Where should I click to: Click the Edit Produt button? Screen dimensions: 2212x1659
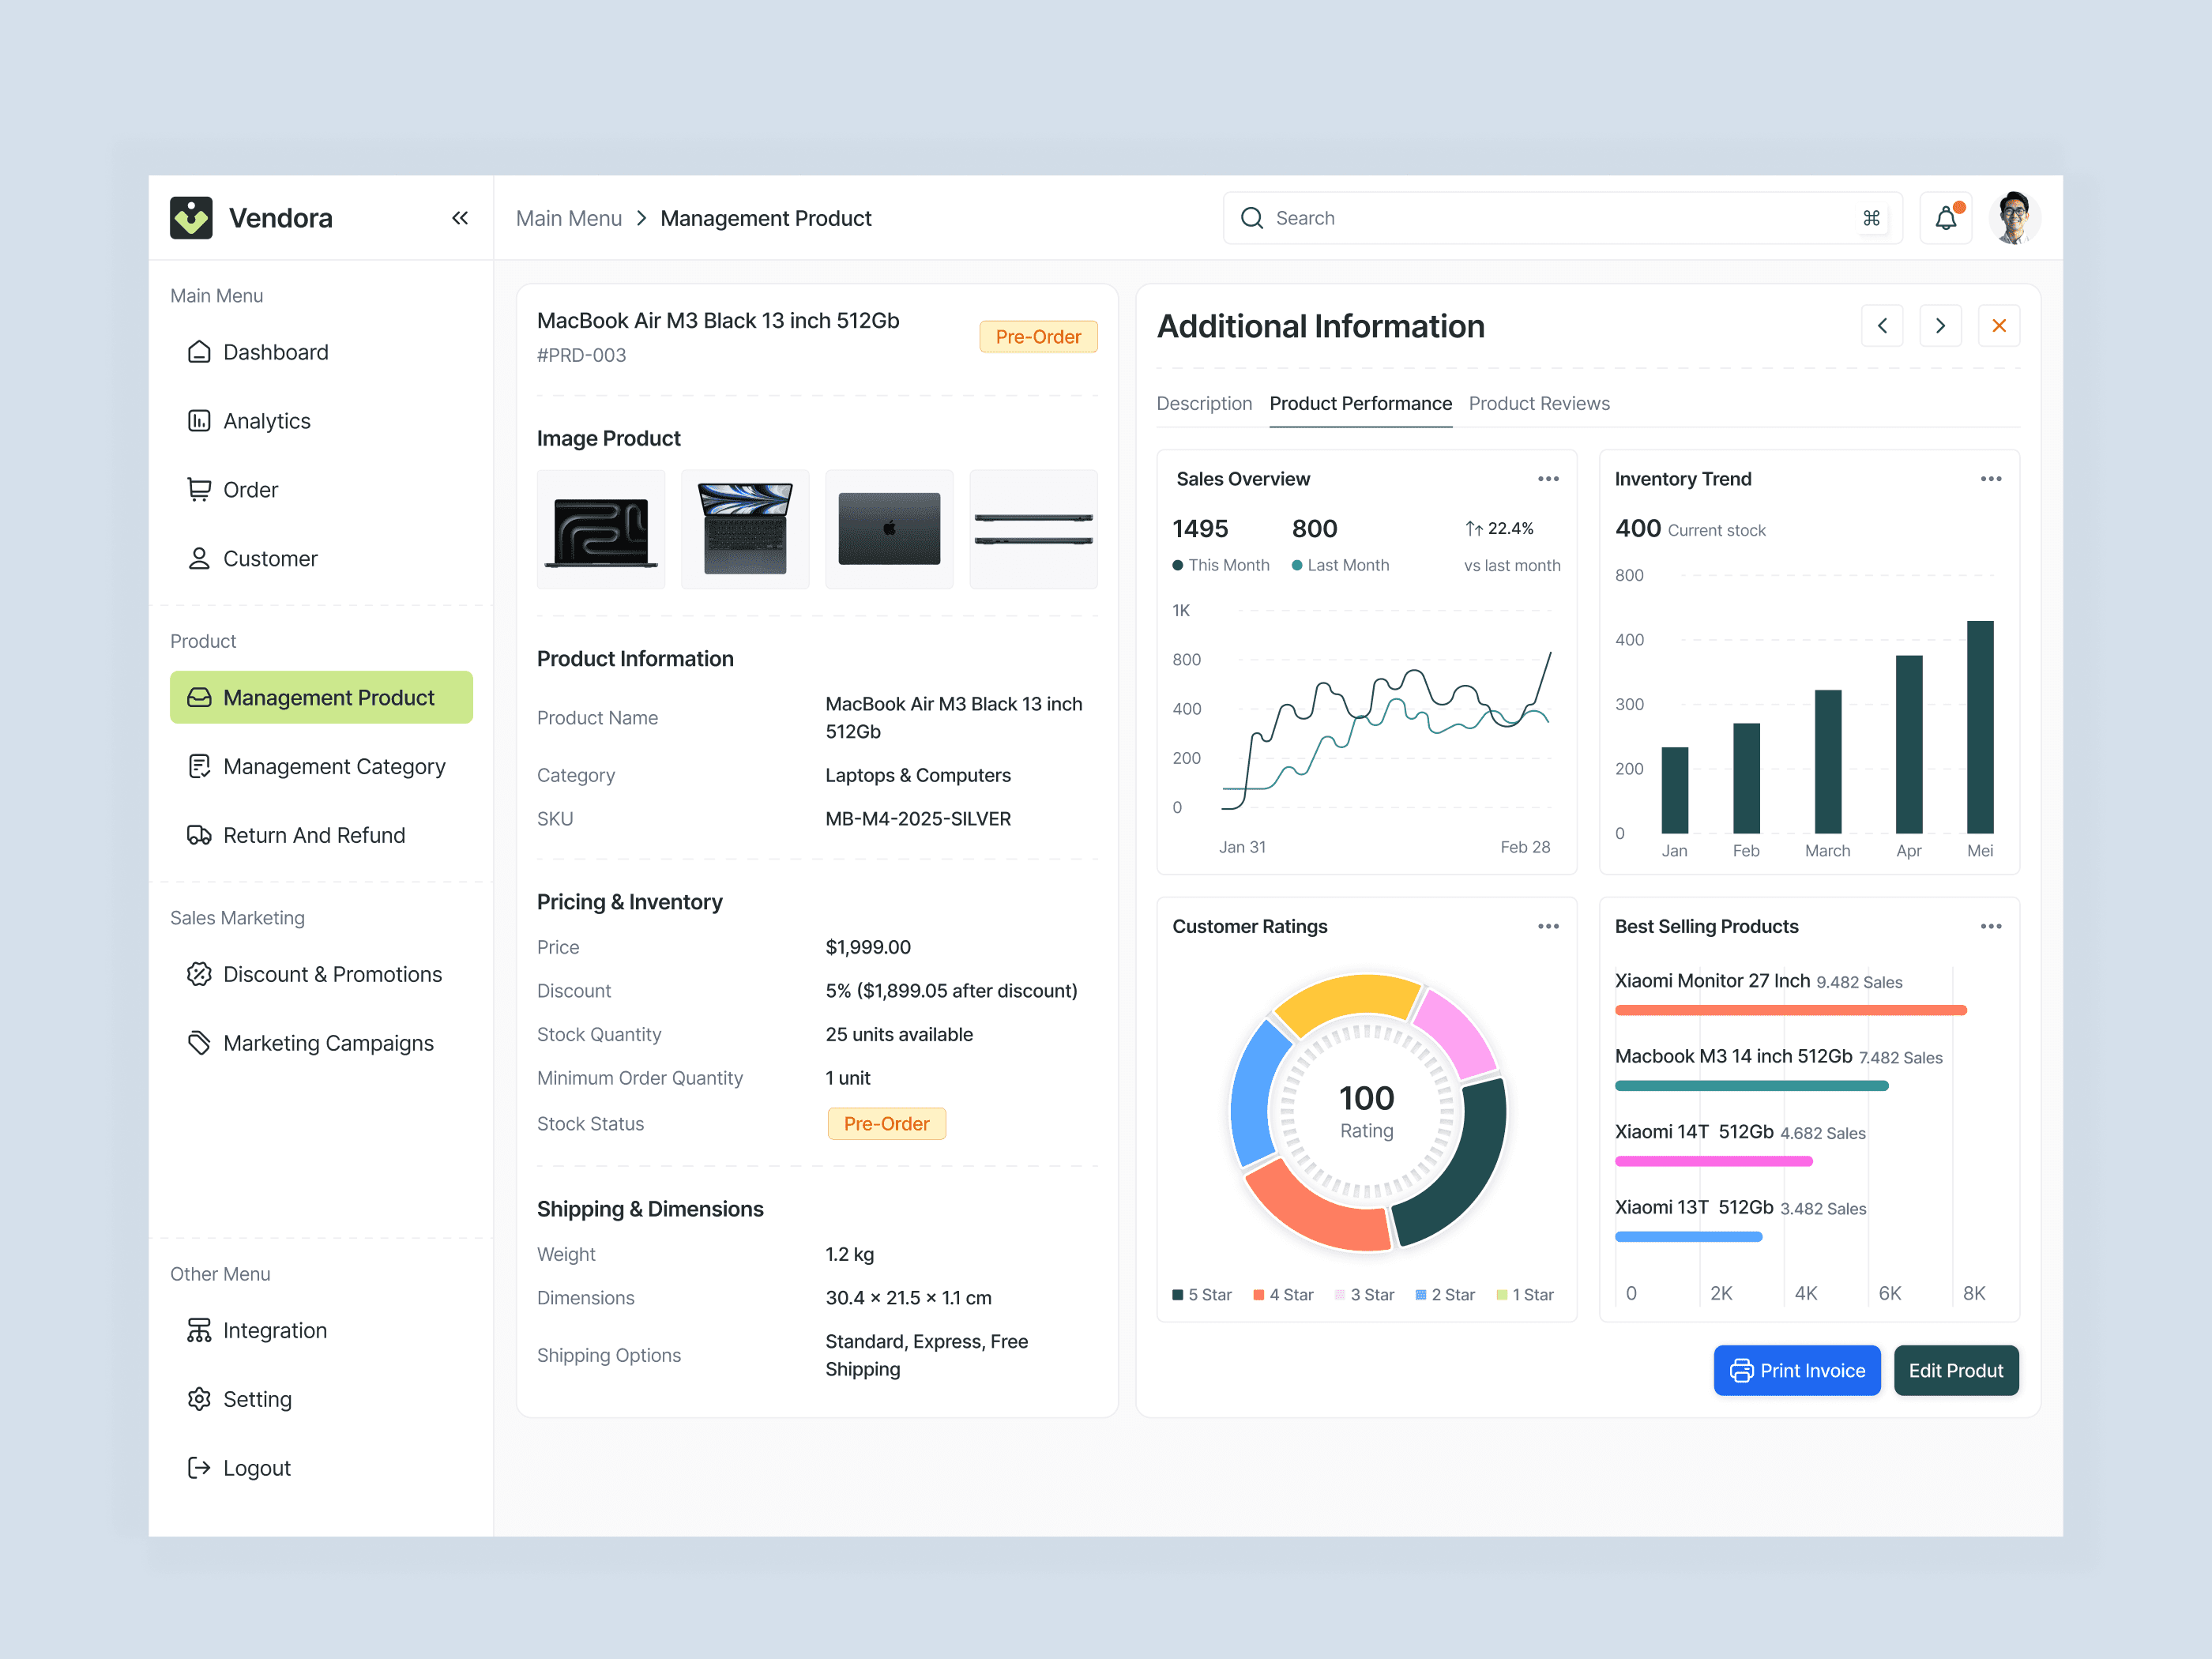[x=1955, y=1370]
